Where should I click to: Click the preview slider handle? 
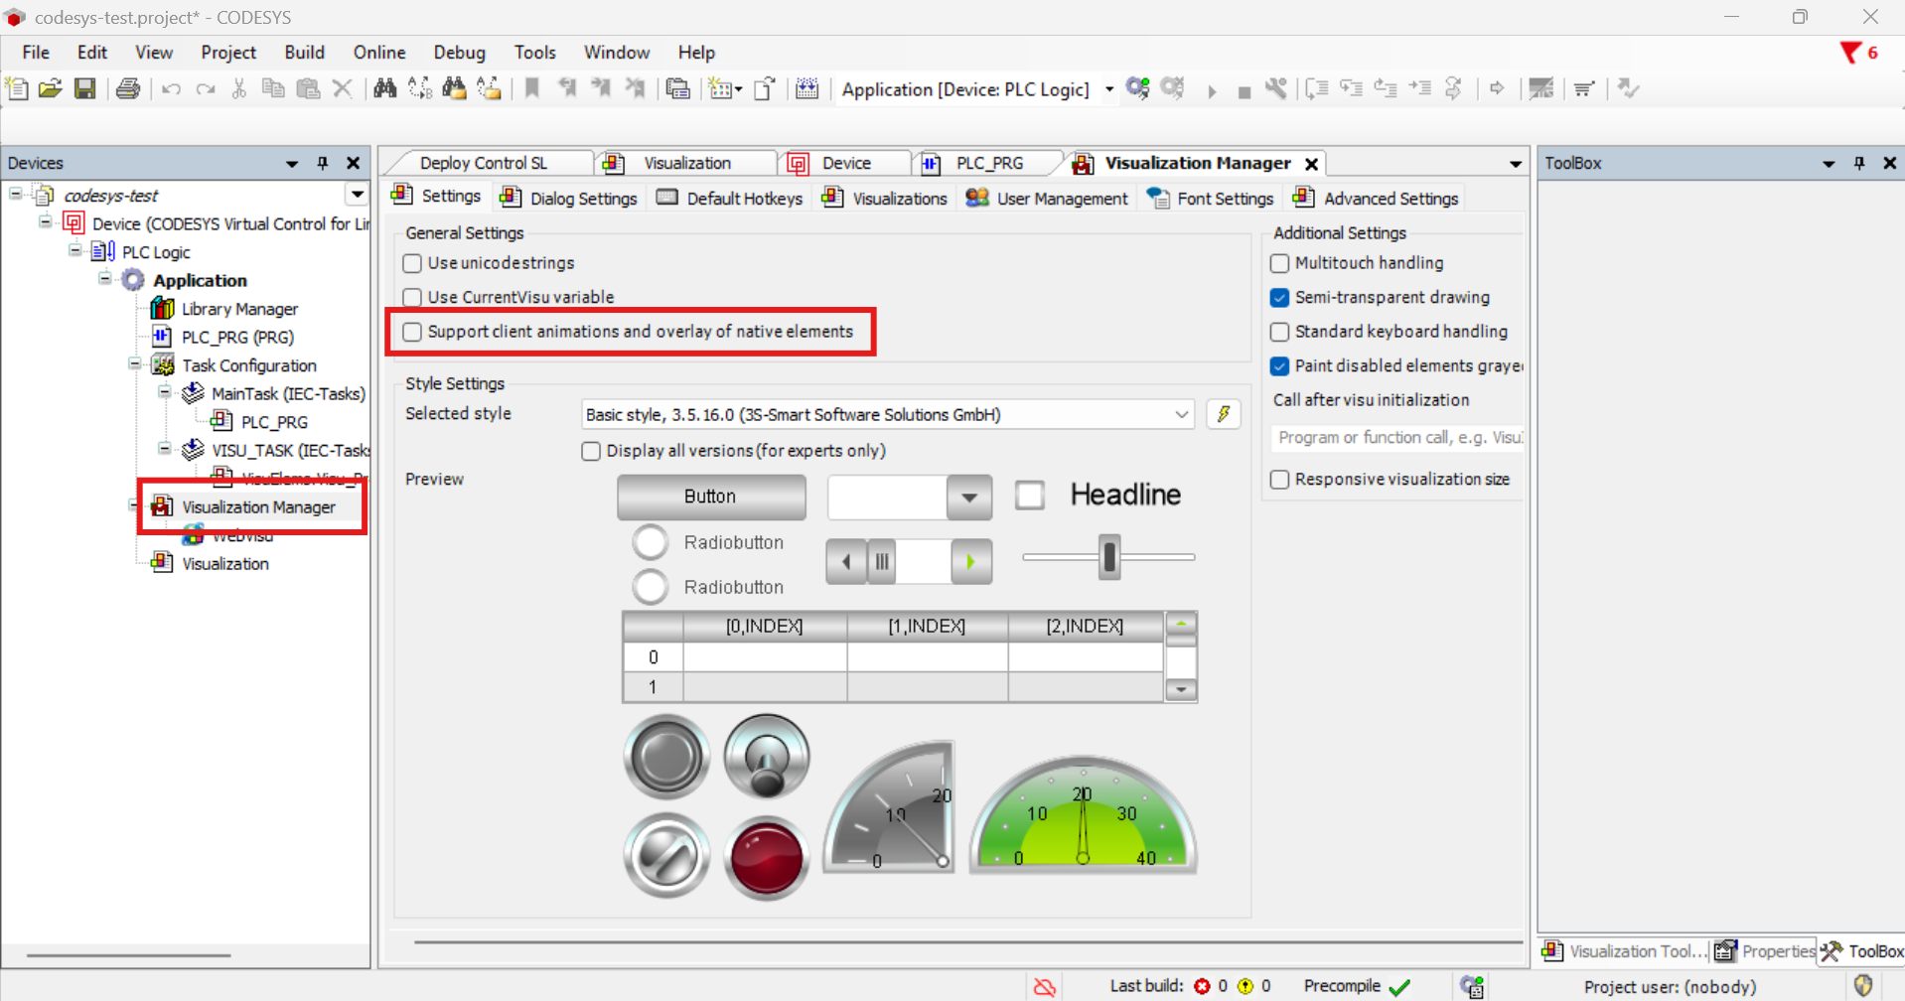(1109, 557)
